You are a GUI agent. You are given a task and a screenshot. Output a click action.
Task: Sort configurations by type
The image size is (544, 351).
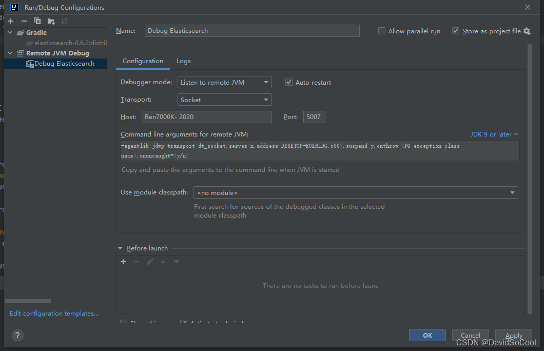point(64,21)
